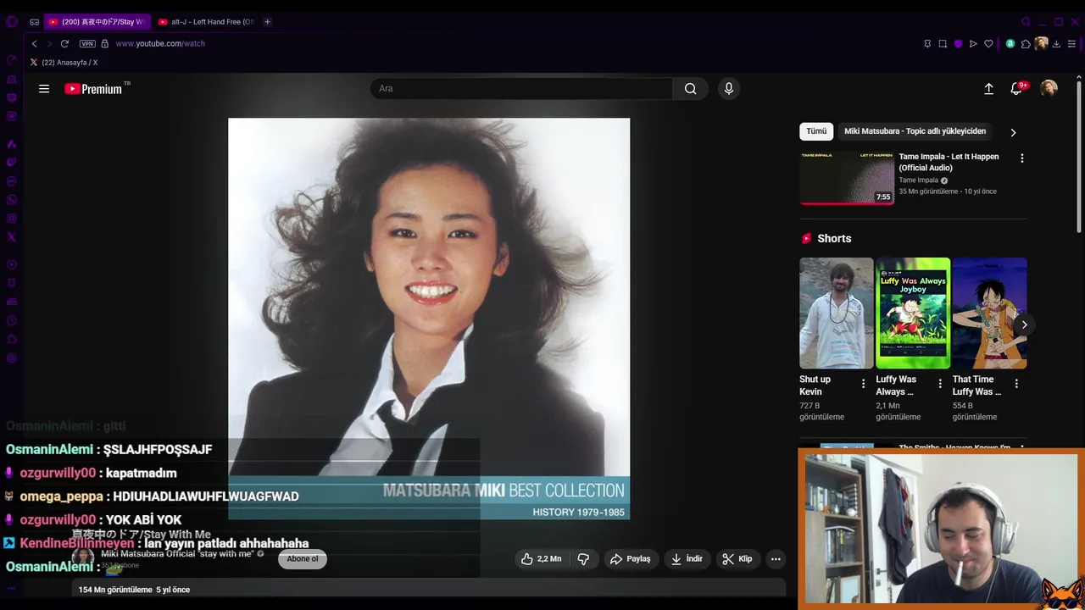1085x610 pixels.
Task: Open browser profile picture in toolbar
Action: 1041,44
